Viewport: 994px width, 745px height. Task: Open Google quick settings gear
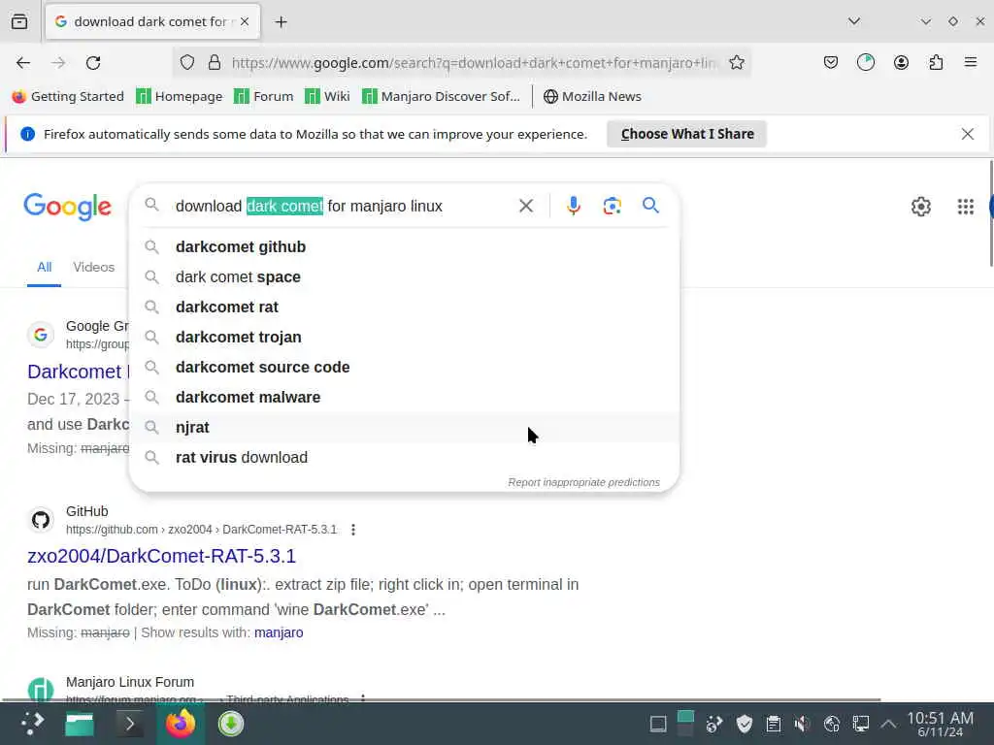pos(920,207)
